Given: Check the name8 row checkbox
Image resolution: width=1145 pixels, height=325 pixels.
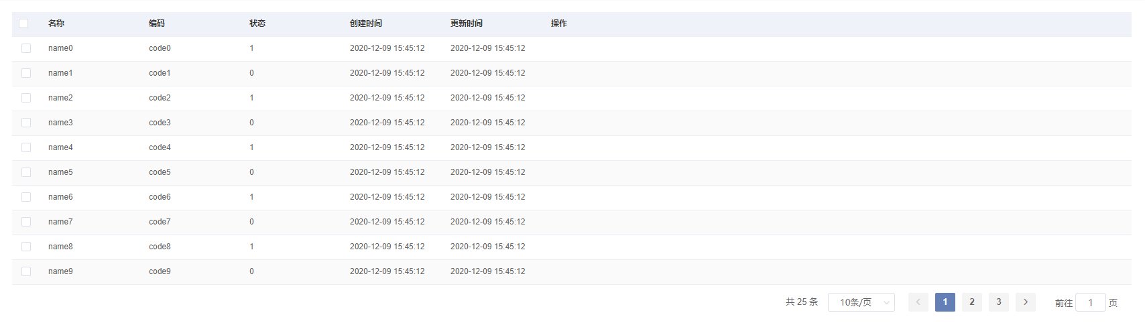Looking at the screenshot, I should point(26,247).
